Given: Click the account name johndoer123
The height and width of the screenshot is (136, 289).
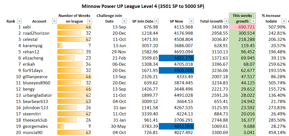Looking at the screenshot, I should coord(36,108).
